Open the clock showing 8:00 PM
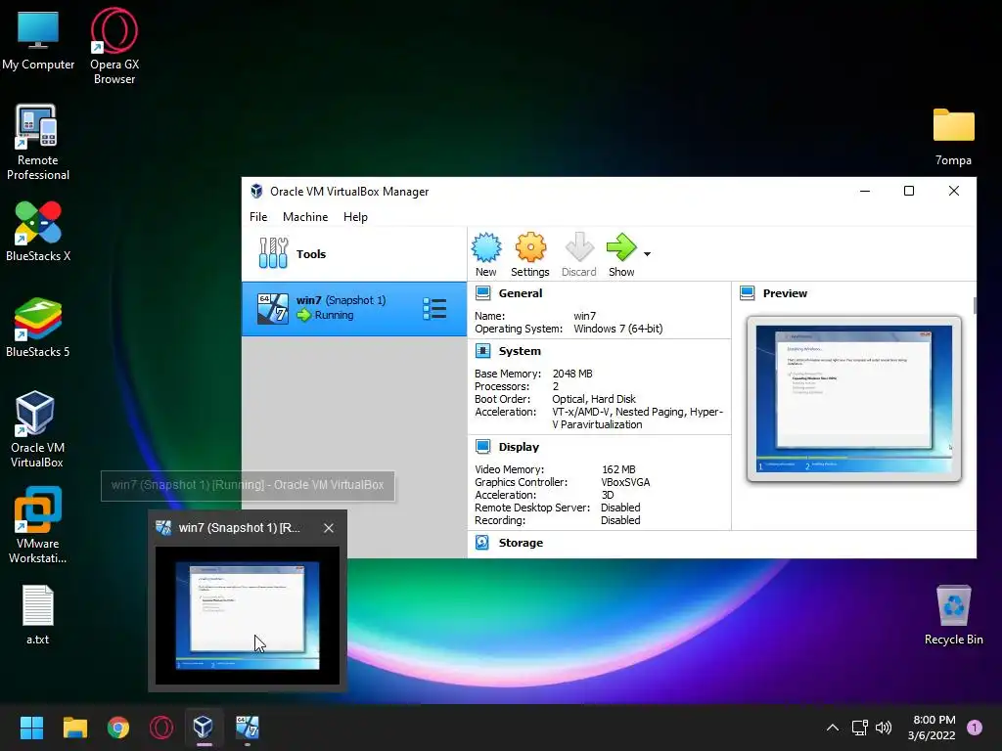Viewport: 1002px width, 751px height. tap(932, 728)
